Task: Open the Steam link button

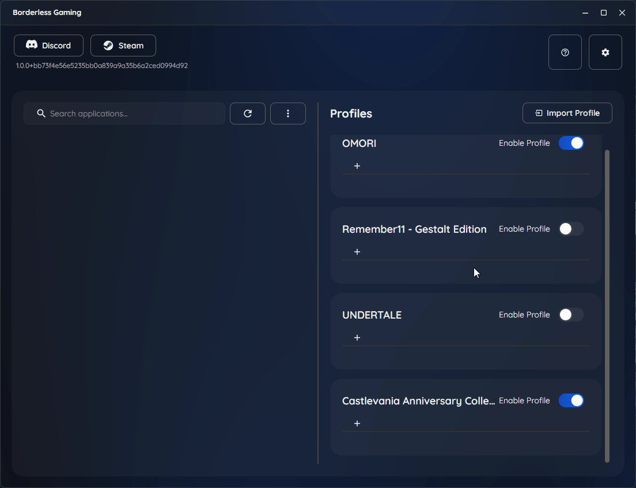Action: coord(123,46)
